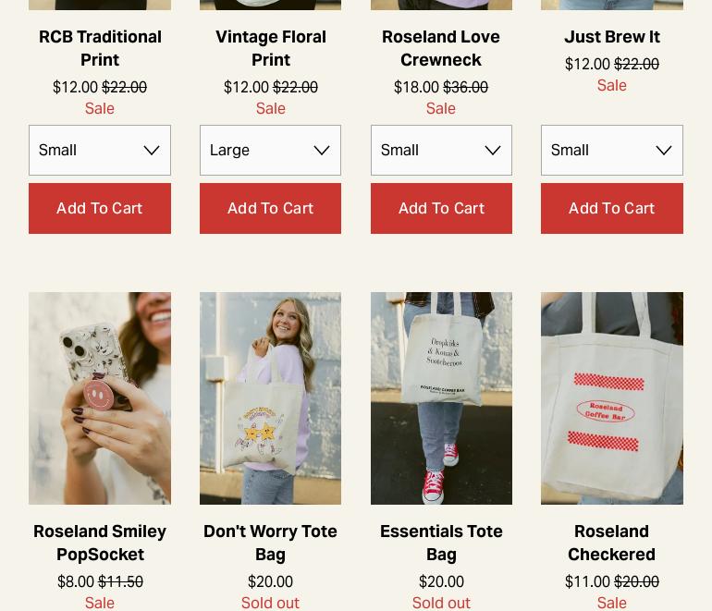Viewport: 712px width, 611px height.
Task: Click the Just Brew It title link
Action: coord(611,37)
